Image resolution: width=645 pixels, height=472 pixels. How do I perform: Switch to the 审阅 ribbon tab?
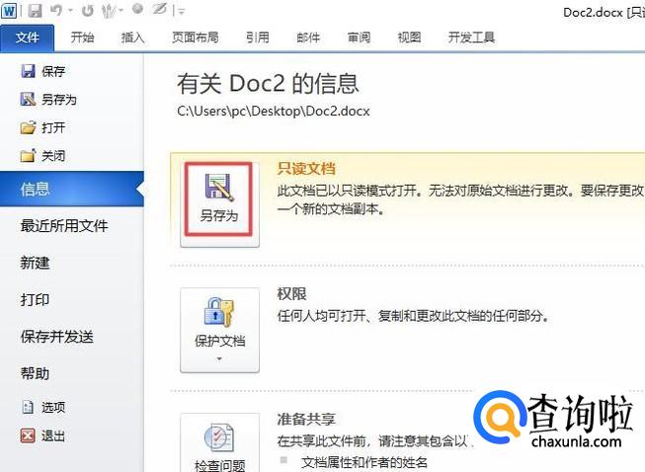point(359,38)
